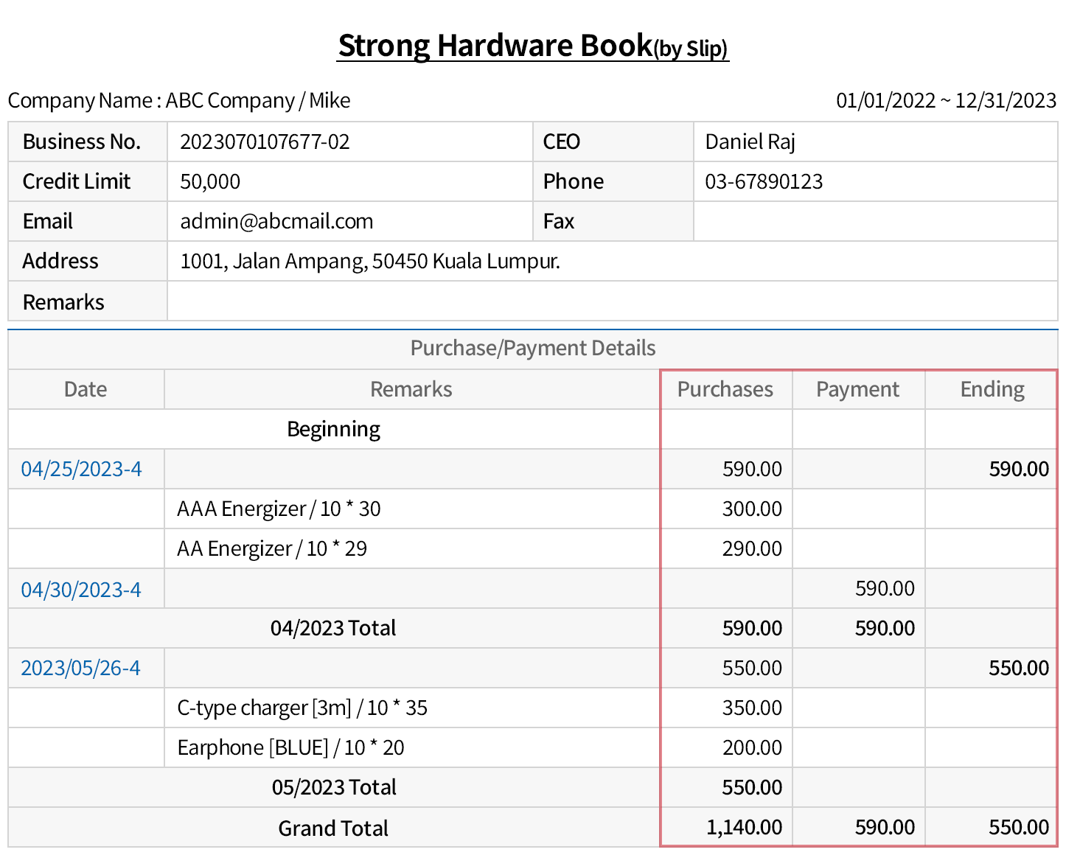Click the Ending column header
Screen dimensions: 1066x855
click(992, 389)
